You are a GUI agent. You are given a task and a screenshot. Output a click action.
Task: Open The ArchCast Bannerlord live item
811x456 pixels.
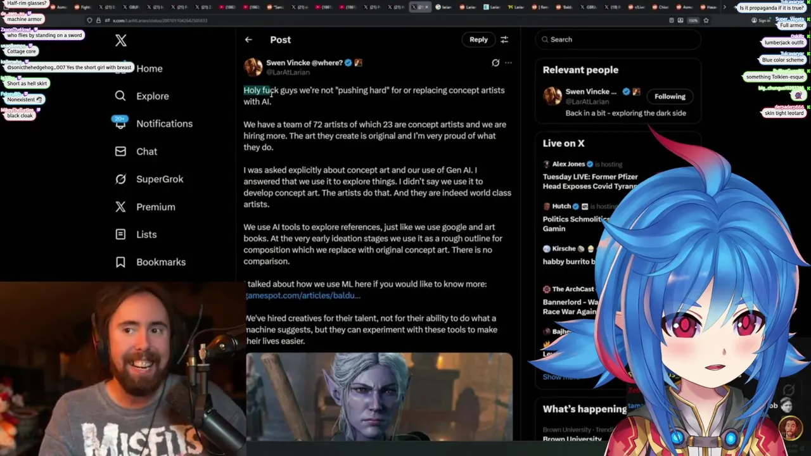570,300
